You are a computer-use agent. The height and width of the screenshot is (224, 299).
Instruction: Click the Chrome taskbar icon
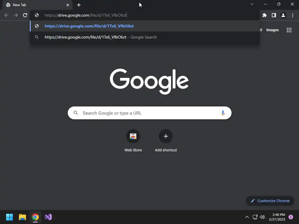[35, 217]
